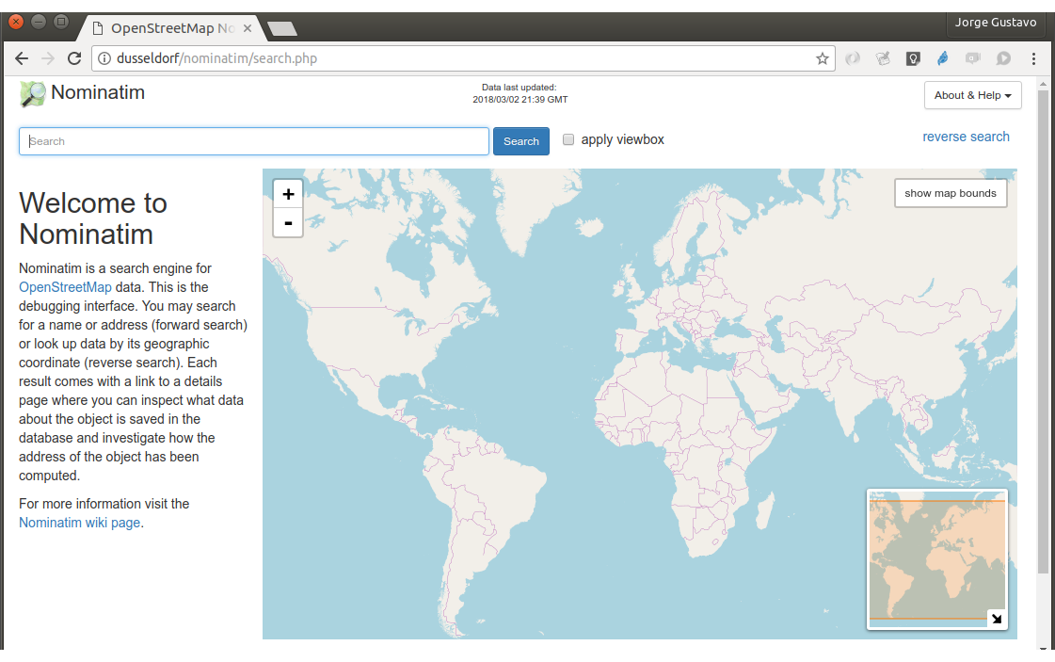Zoom in the map with plus button
The image size is (1055, 662).
pyautogui.click(x=288, y=194)
